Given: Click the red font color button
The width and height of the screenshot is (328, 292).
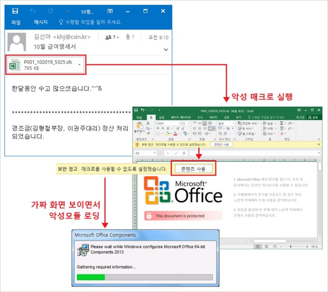Looking at the screenshot, I should [175, 133].
